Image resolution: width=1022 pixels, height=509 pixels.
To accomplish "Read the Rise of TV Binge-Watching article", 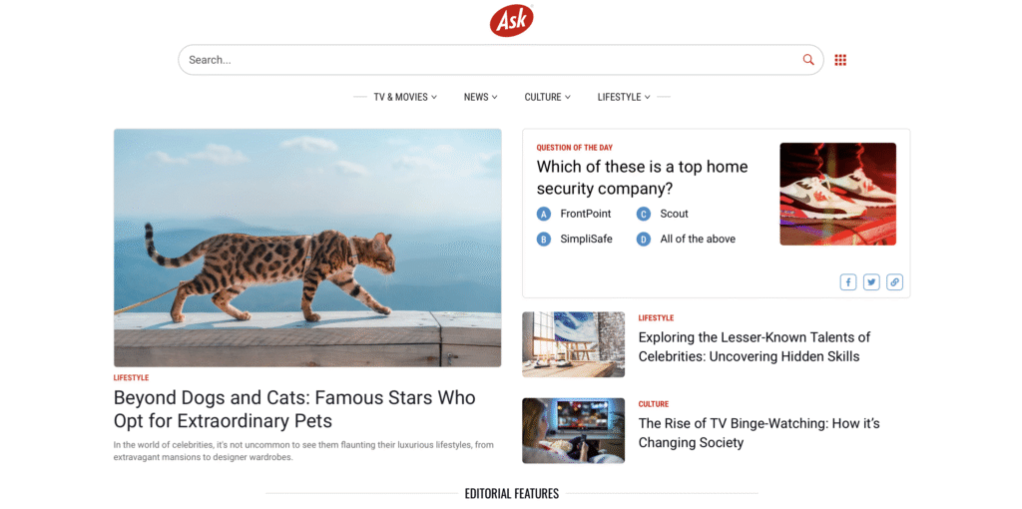I will [x=760, y=433].
